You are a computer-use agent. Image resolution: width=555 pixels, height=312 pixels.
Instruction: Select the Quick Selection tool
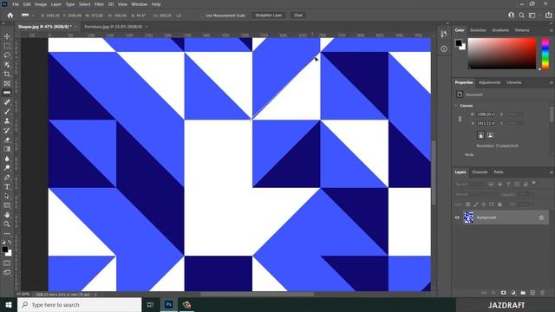point(7,65)
